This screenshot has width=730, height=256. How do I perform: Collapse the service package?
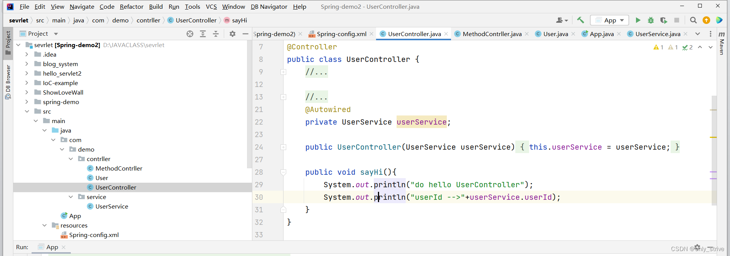pyautogui.click(x=70, y=197)
